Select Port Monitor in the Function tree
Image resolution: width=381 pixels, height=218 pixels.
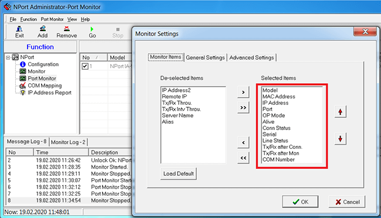[x=42, y=79]
